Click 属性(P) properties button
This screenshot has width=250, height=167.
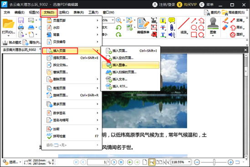pyautogui.click(x=31, y=42)
